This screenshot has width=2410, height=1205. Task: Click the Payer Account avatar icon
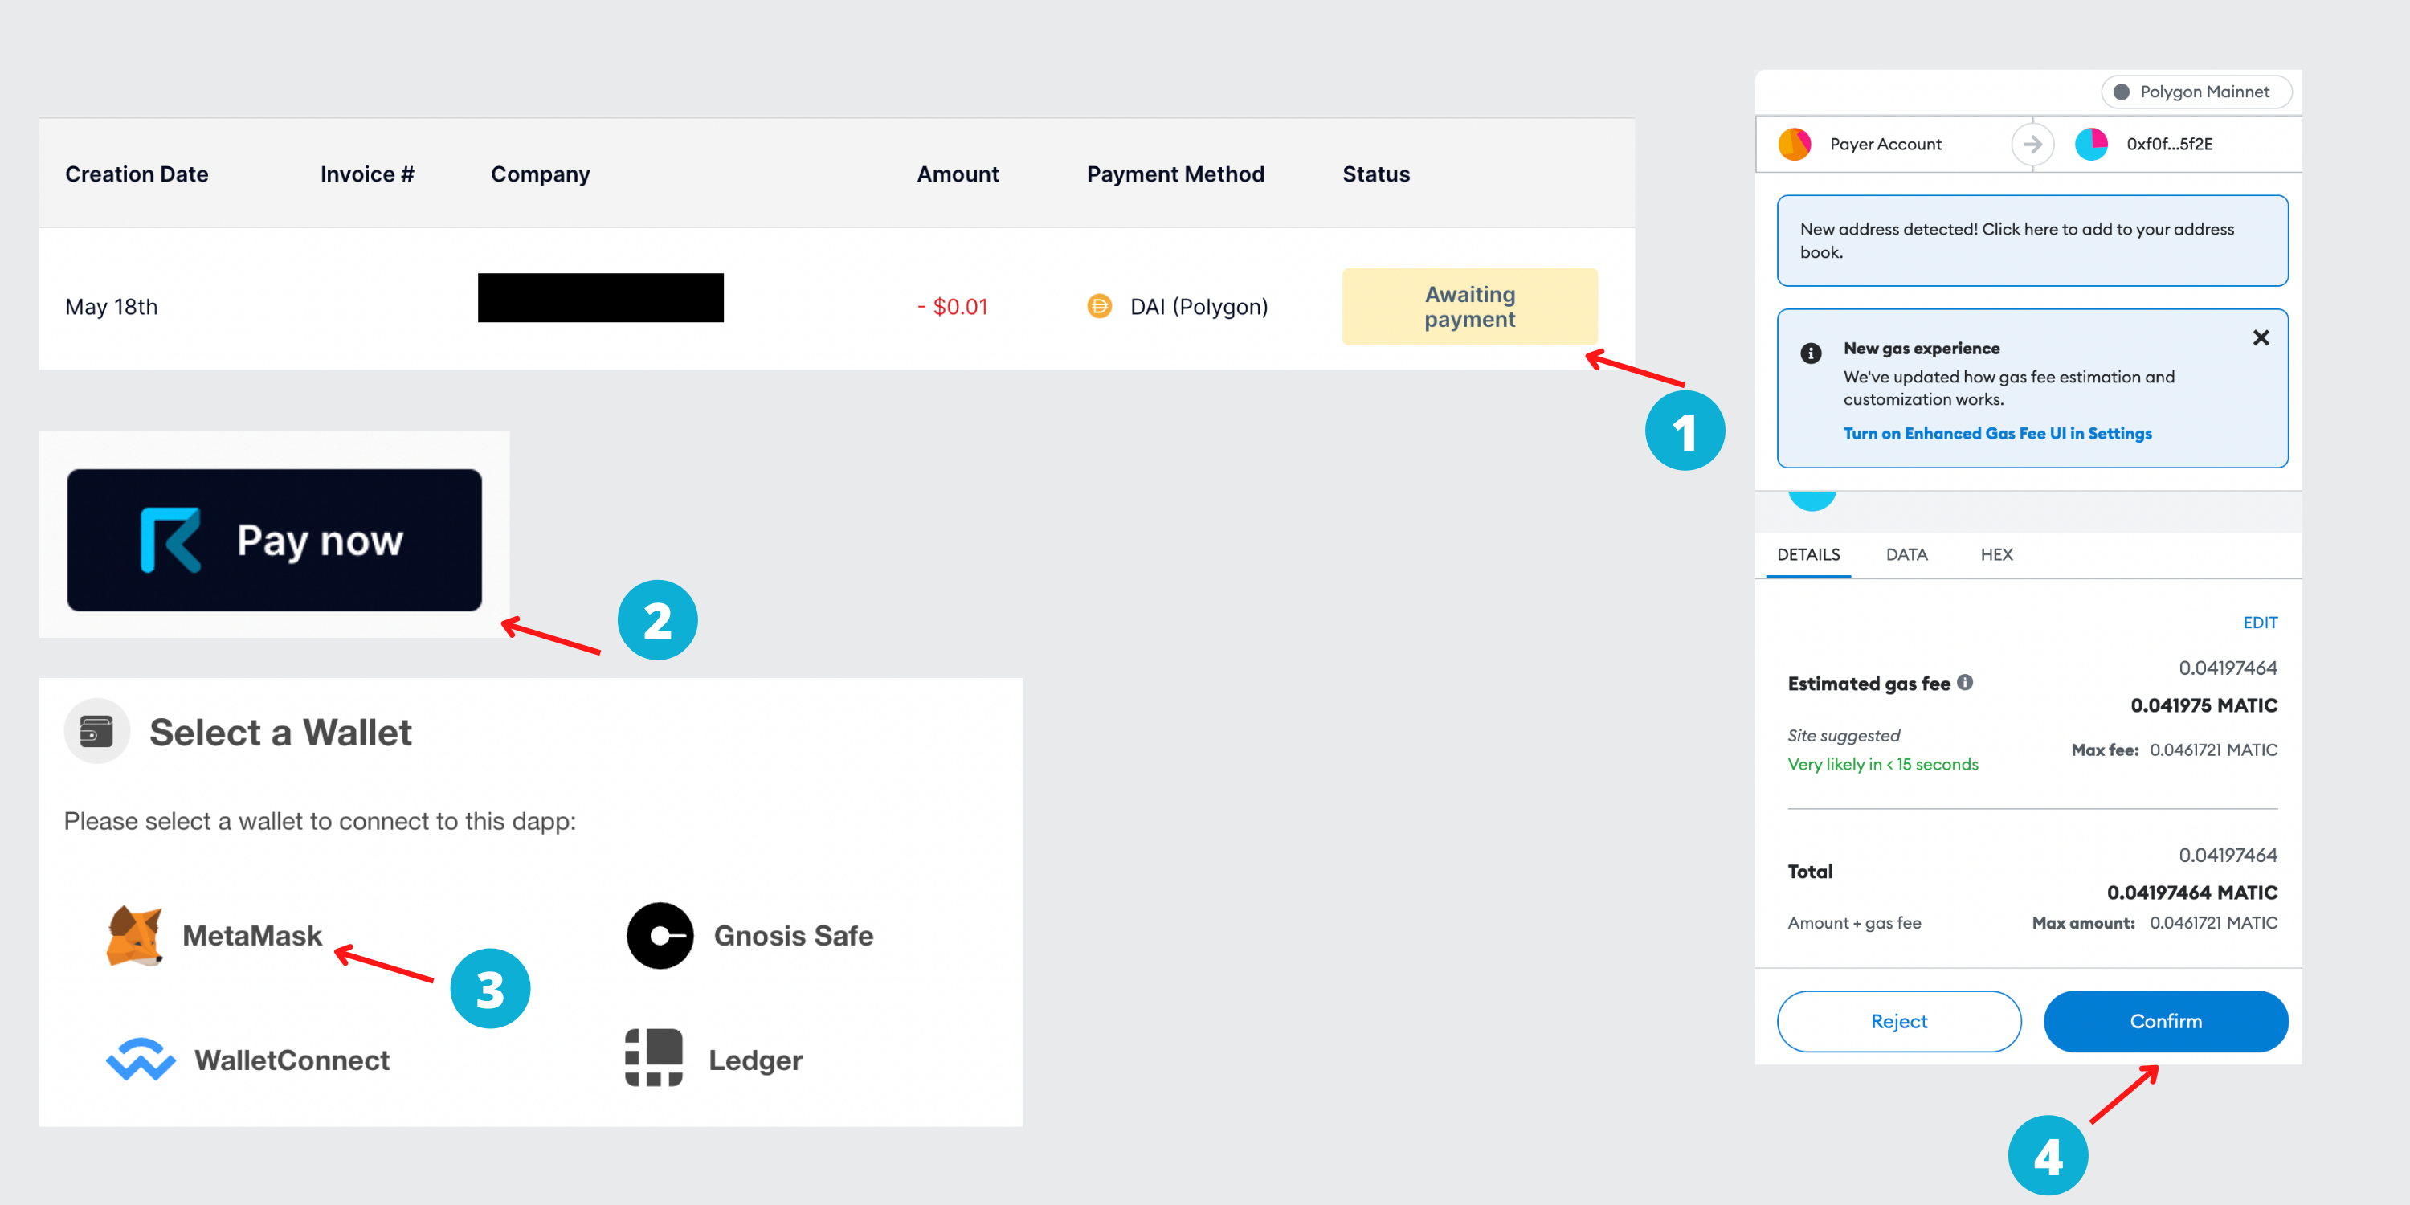1794,144
